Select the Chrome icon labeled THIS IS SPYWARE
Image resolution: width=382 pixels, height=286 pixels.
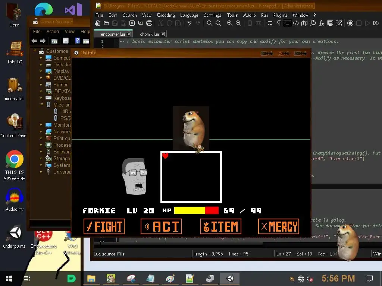pyautogui.click(x=15, y=165)
